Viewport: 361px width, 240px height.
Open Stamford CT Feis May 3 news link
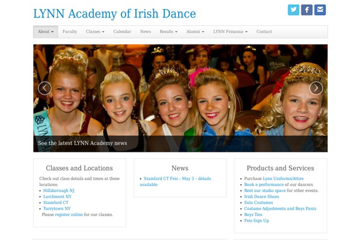176,181
